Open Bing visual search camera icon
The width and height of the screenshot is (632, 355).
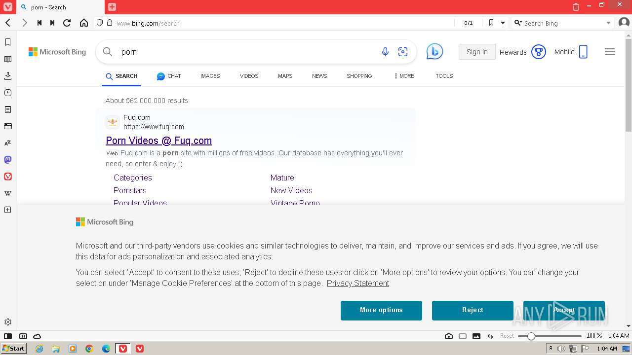click(403, 52)
